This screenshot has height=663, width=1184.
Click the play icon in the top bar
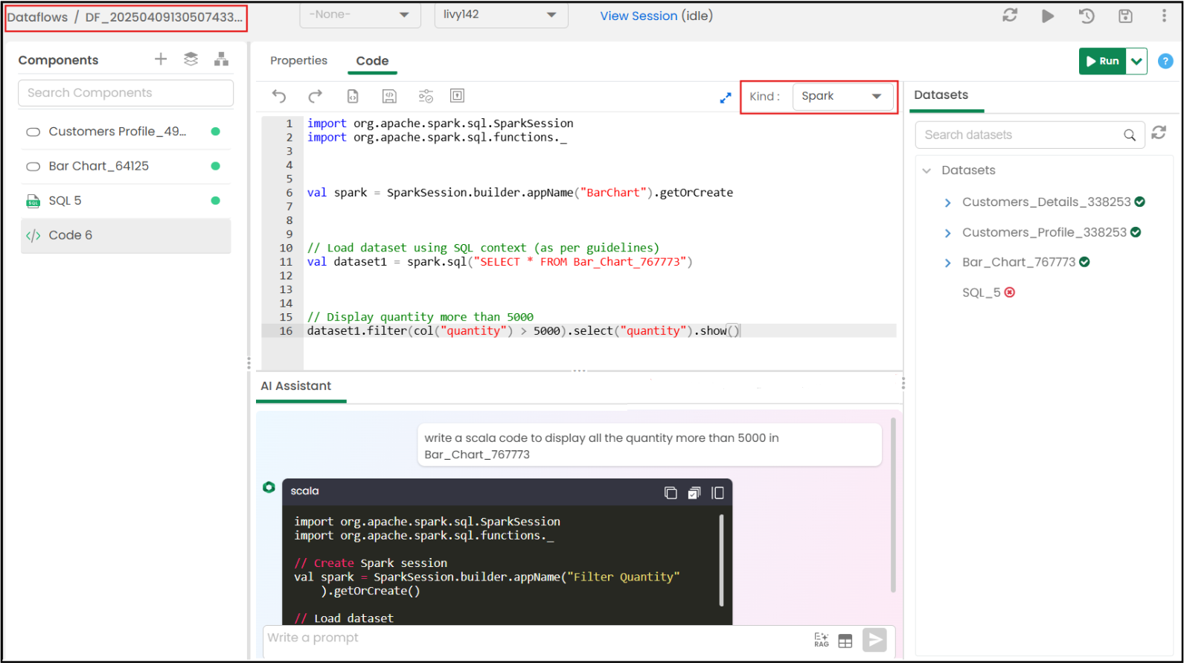point(1048,16)
